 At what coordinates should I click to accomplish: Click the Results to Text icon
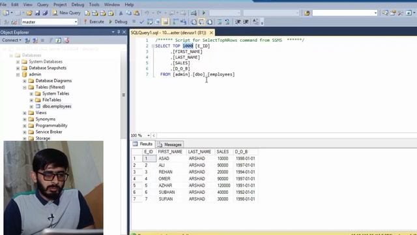(x=194, y=22)
